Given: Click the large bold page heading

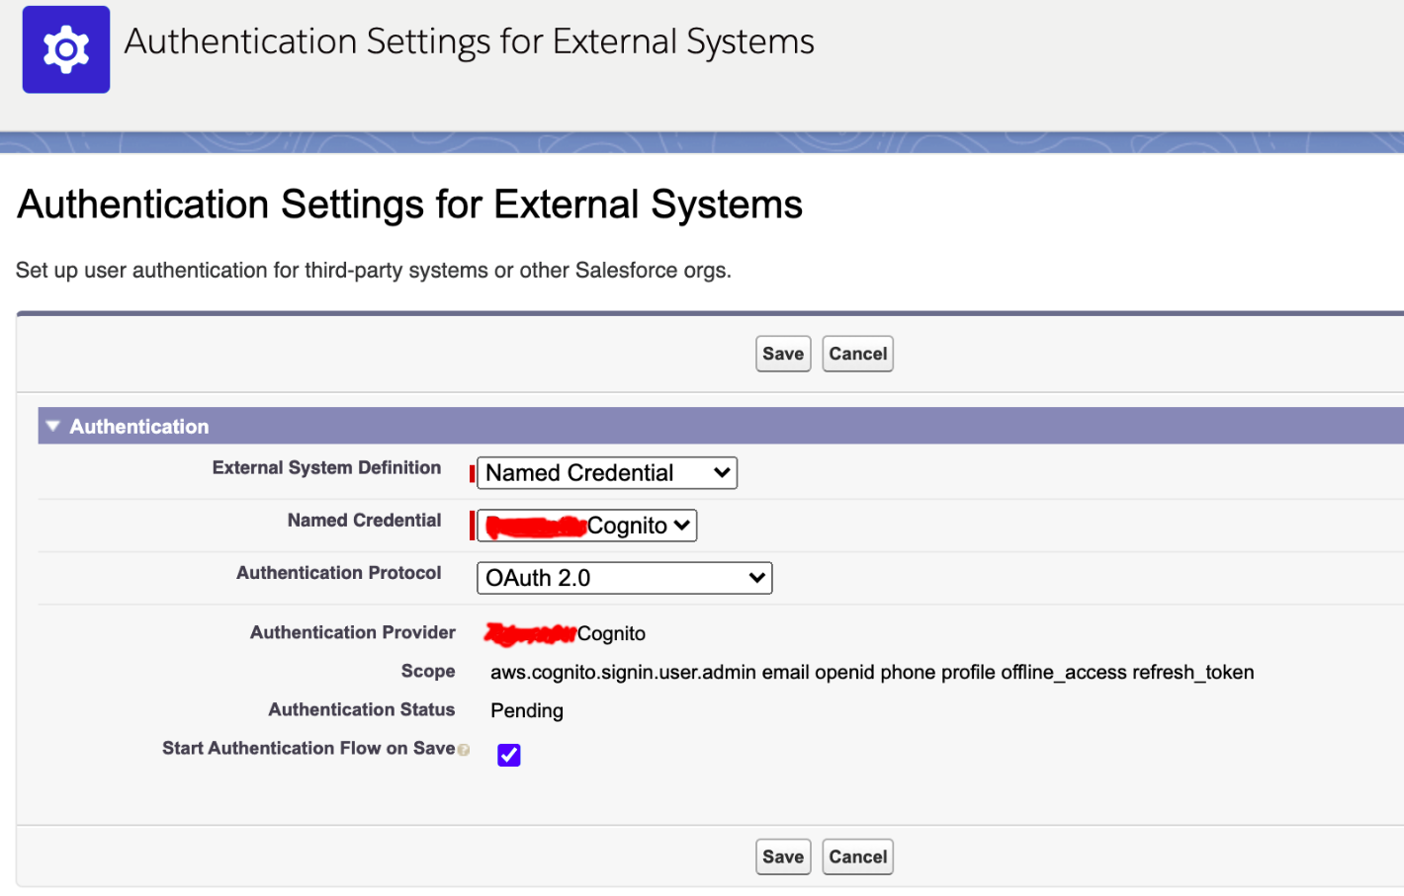Looking at the screenshot, I should [x=409, y=204].
